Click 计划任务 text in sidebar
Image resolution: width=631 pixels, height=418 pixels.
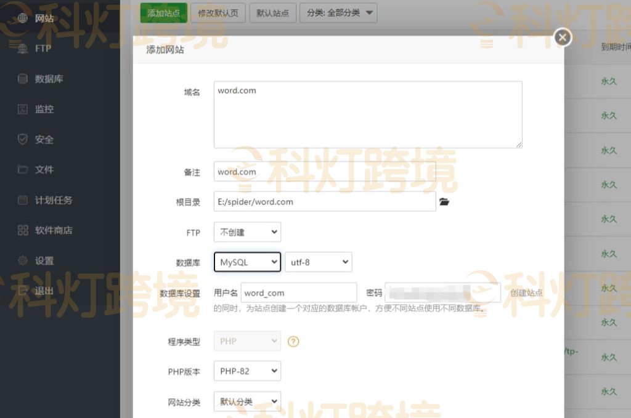[54, 199]
